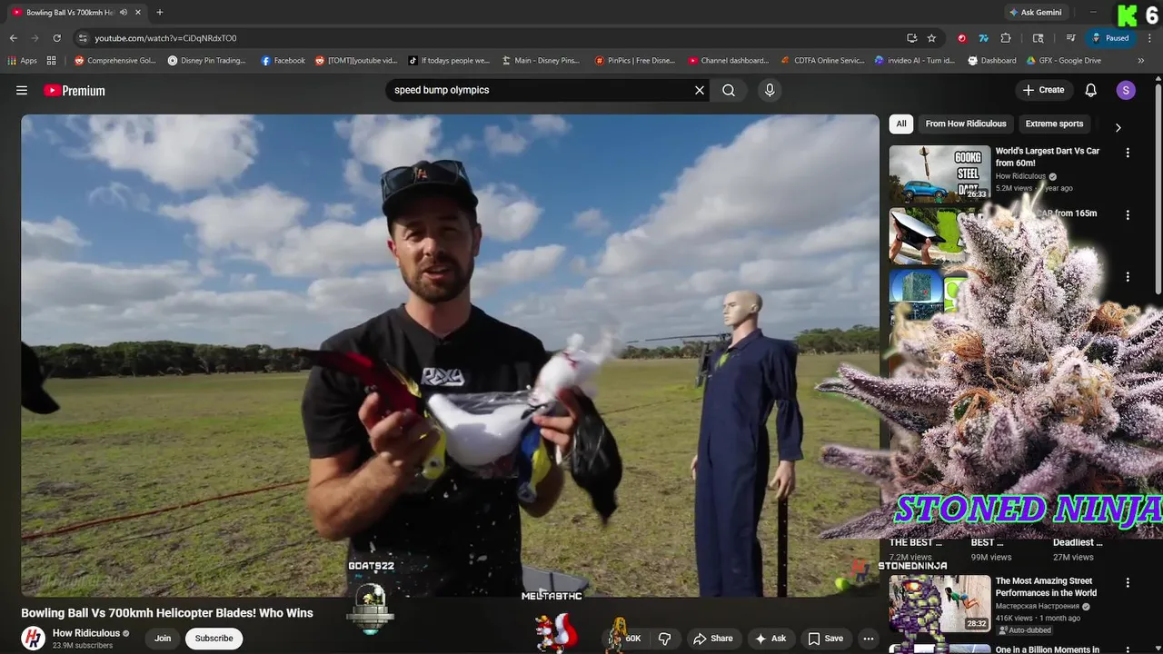Select From How Ricidulous chip
The width and height of the screenshot is (1163, 654).
[x=965, y=124]
